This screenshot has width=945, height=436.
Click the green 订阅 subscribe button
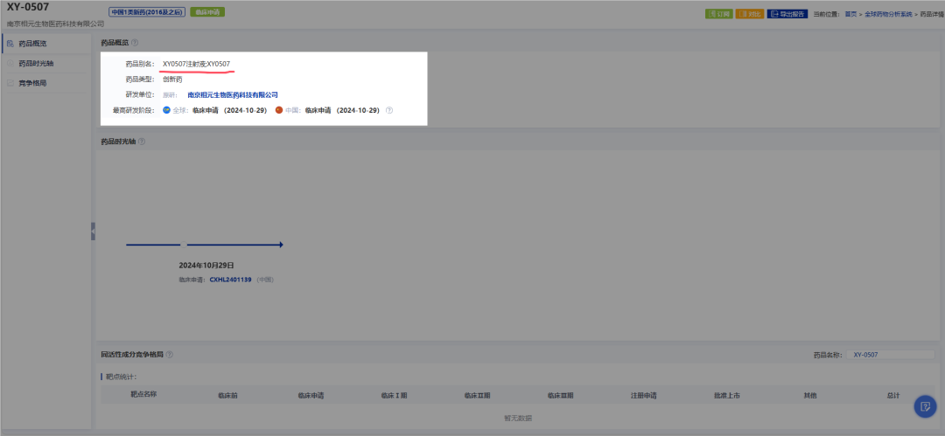718,14
